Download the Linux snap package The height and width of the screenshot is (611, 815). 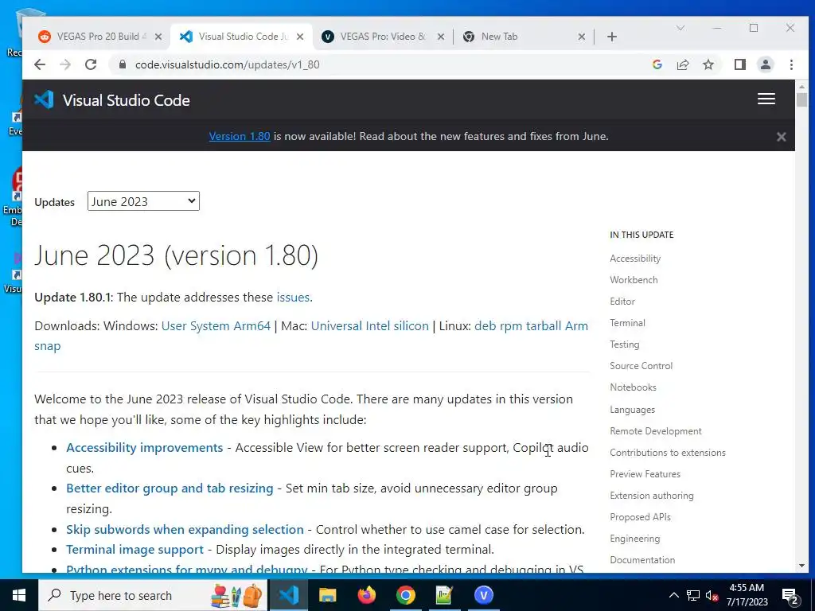47,346
